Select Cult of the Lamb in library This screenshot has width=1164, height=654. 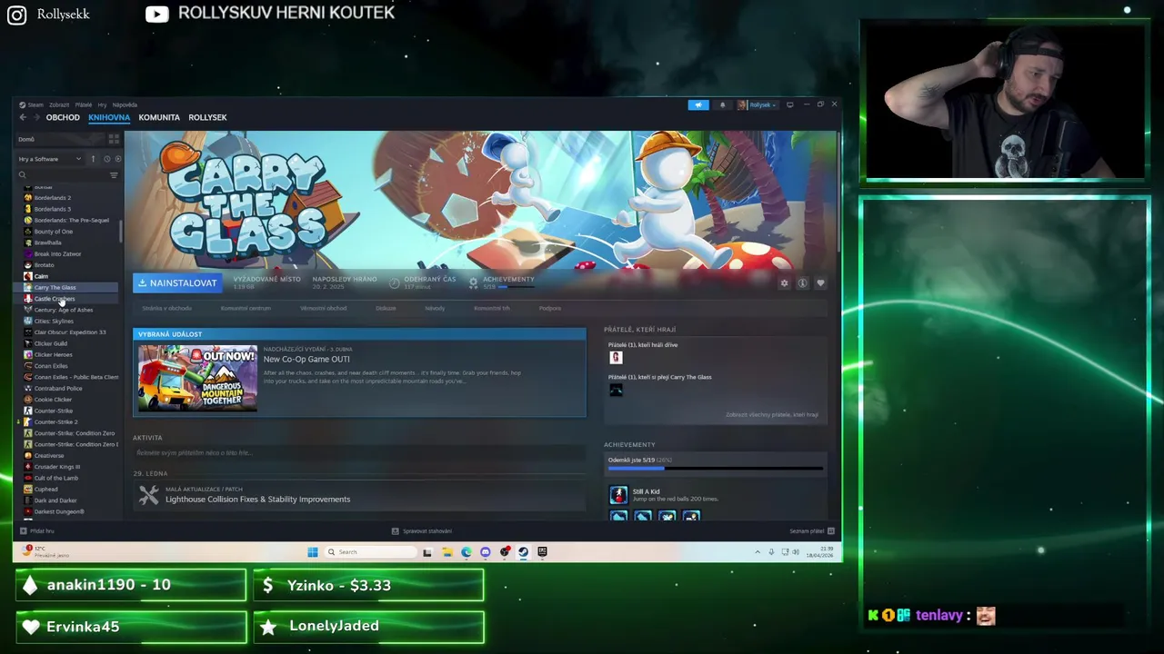(x=55, y=478)
